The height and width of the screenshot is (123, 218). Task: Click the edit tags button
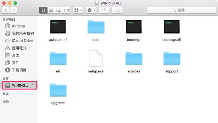coord(117,10)
